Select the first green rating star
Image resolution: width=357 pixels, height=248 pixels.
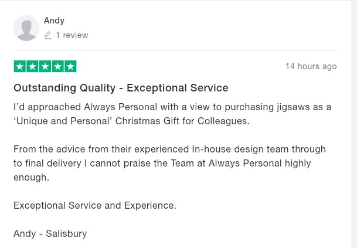[20, 66]
